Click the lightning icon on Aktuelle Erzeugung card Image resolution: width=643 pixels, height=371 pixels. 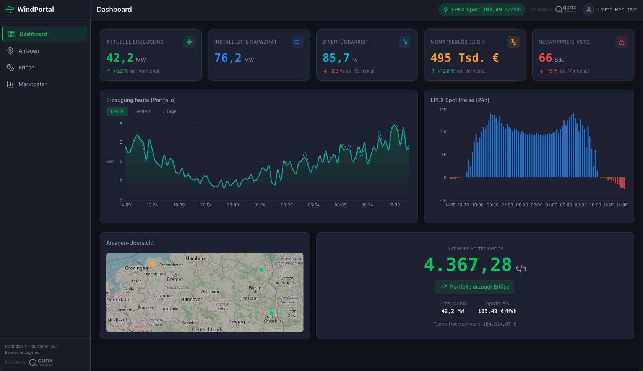click(189, 42)
